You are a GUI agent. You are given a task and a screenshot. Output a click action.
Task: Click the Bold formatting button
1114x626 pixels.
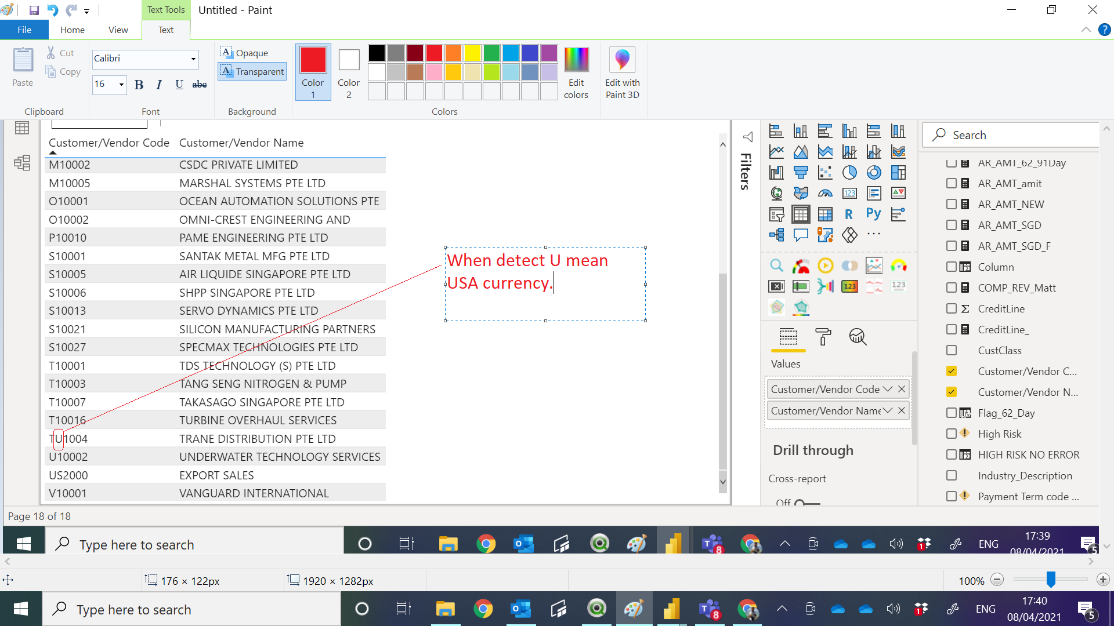pyautogui.click(x=139, y=85)
